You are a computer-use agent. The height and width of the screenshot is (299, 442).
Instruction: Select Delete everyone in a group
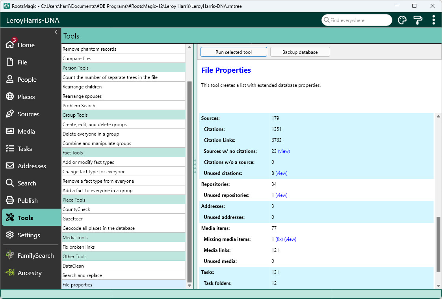123,134
